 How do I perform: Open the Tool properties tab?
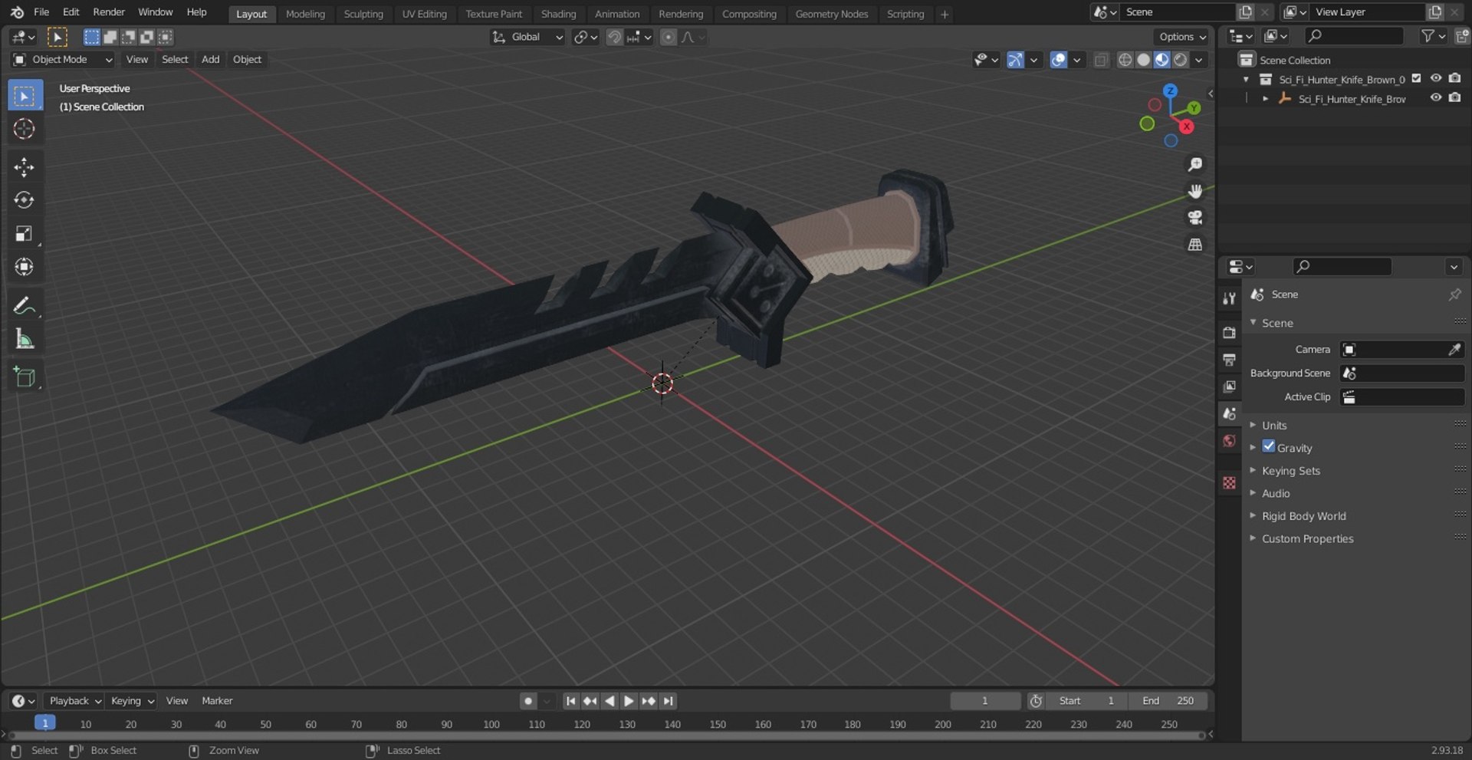[x=1229, y=298]
